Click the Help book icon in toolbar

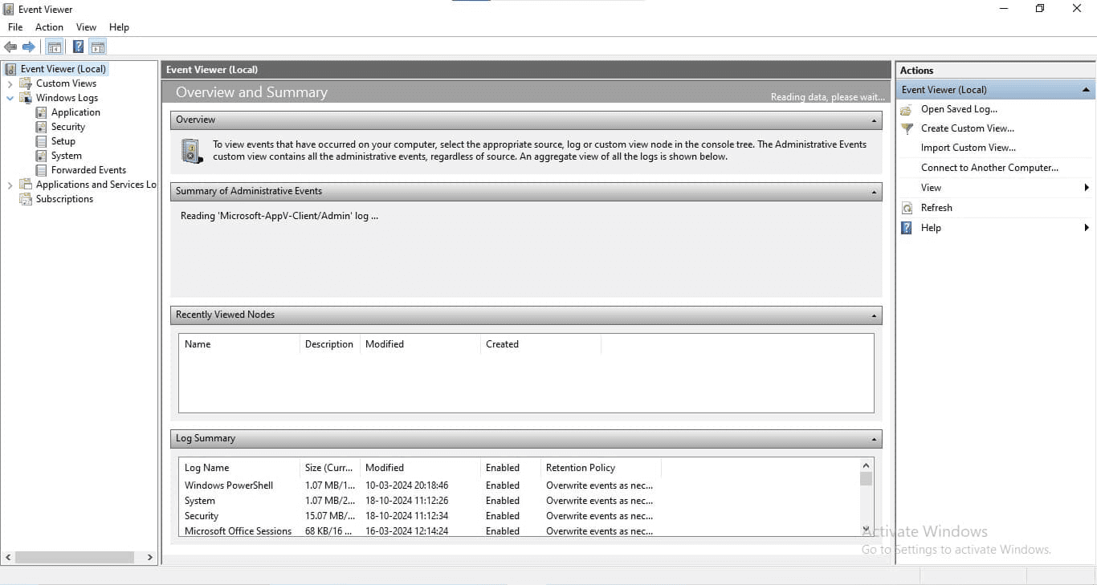77,46
